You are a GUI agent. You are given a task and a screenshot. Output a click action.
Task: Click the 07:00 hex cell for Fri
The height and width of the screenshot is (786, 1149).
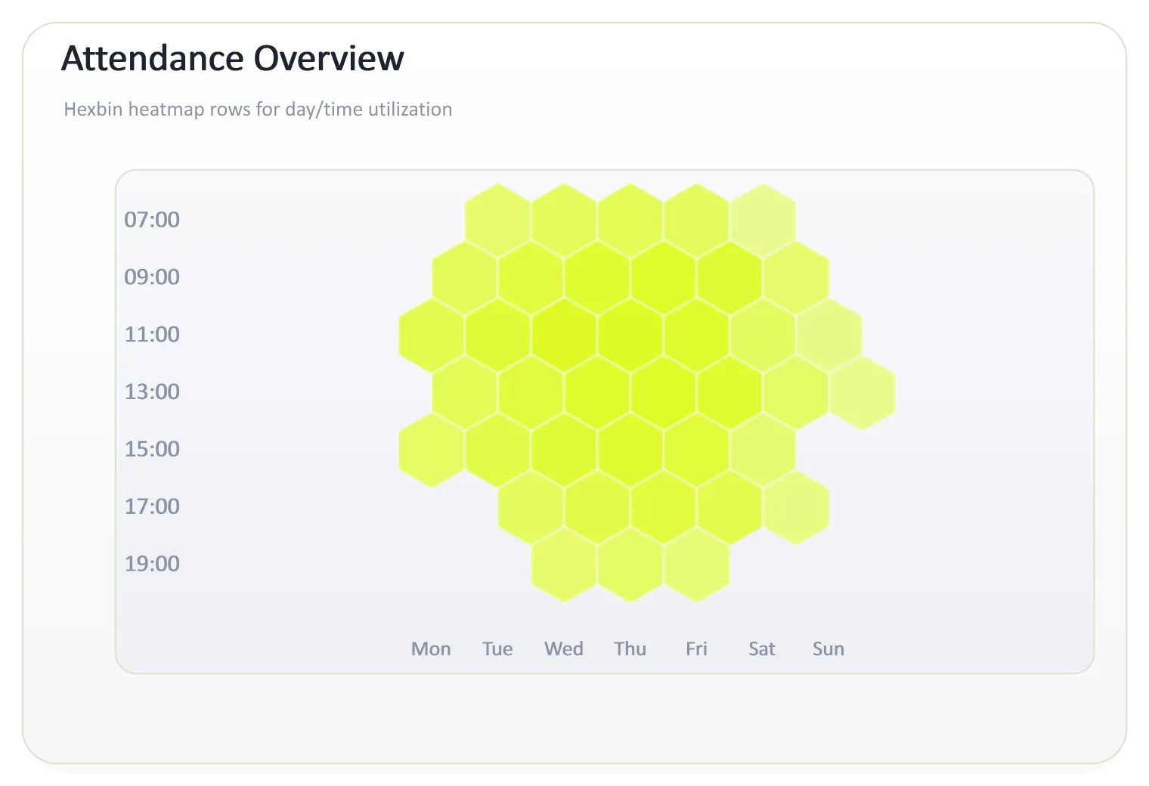coord(697,221)
